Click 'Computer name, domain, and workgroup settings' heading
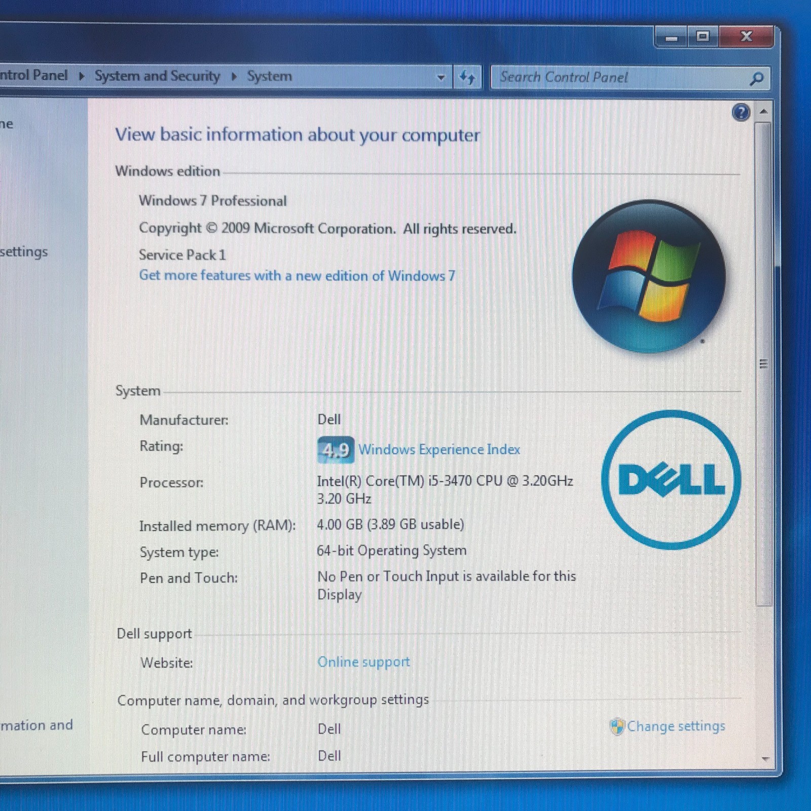 [x=273, y=700]
